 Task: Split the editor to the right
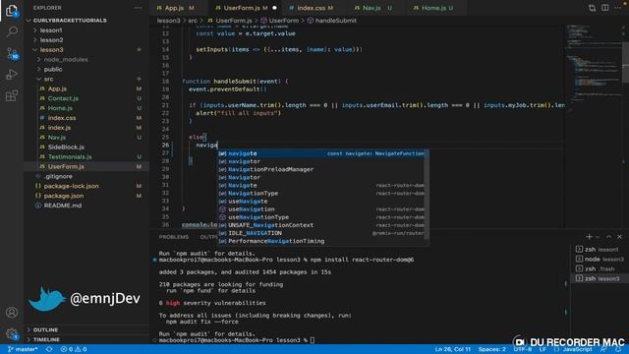tap(605, 8)
